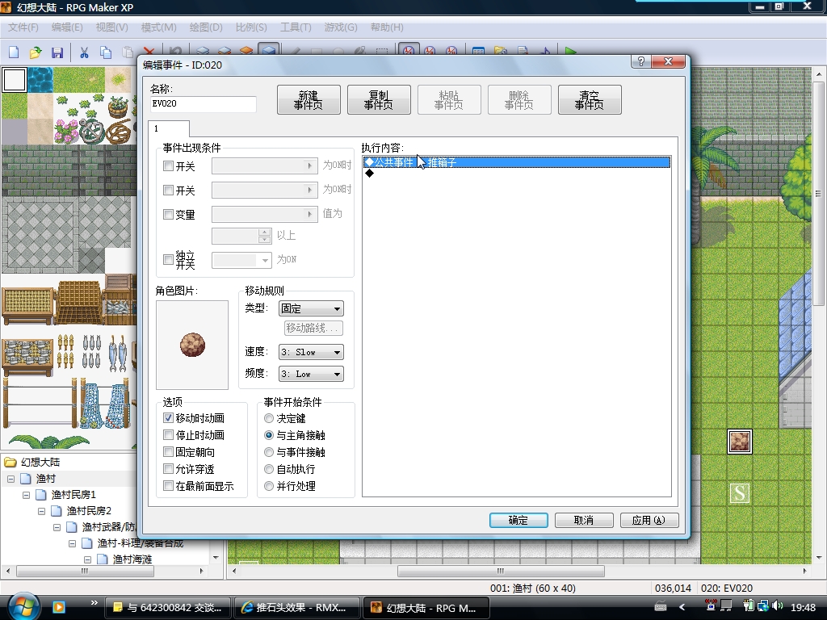Screen dimensions: 827x620
Task: Click the Copy toolbar icon
Action: [106, 52]
